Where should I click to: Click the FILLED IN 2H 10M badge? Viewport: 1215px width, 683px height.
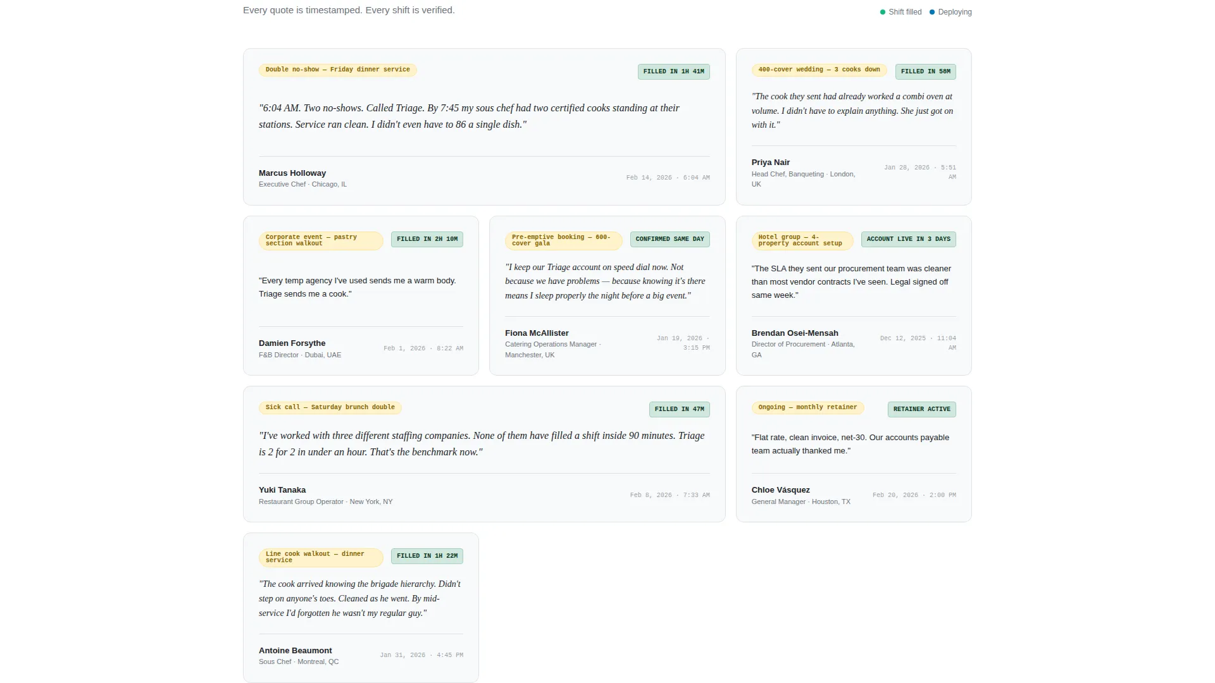(x=427, y=239)
